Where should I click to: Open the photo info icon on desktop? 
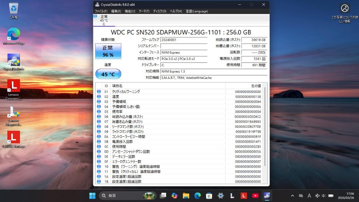click(345, 13)
